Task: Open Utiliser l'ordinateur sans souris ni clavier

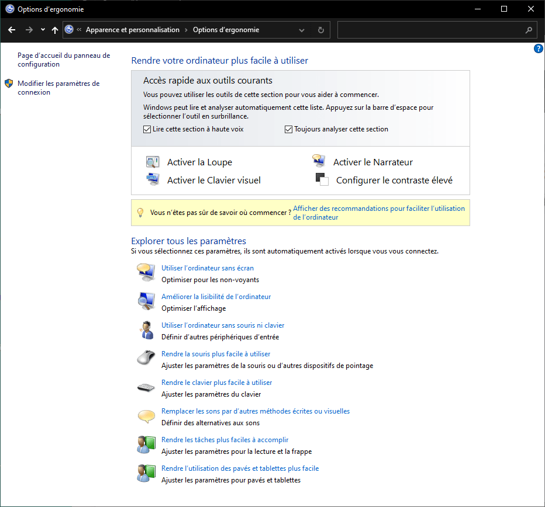Action: [223, 325]
